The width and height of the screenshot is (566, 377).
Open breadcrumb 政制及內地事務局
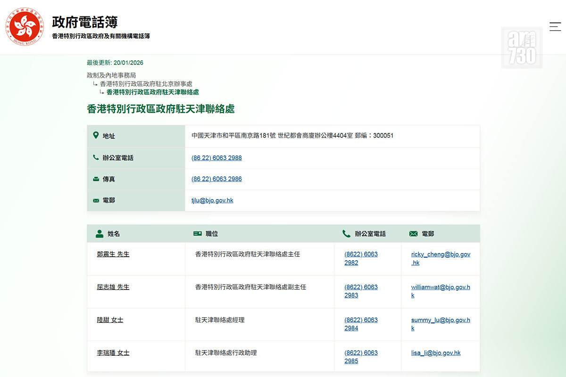[x=111, y=75]
